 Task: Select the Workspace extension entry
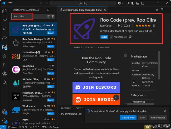33,110
